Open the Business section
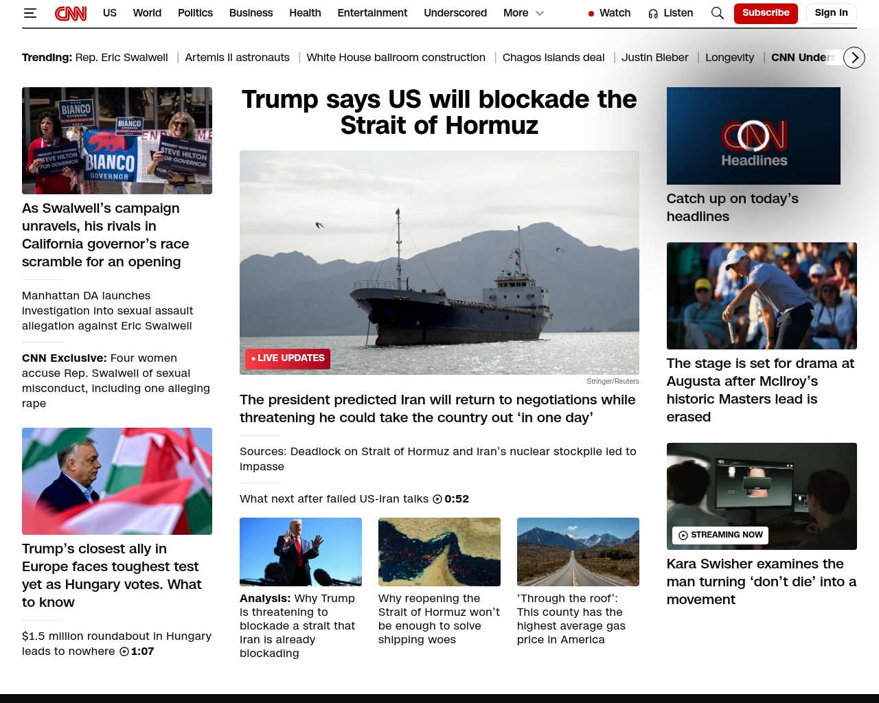Viewport: 879px width, 703px height. point(251,13)
